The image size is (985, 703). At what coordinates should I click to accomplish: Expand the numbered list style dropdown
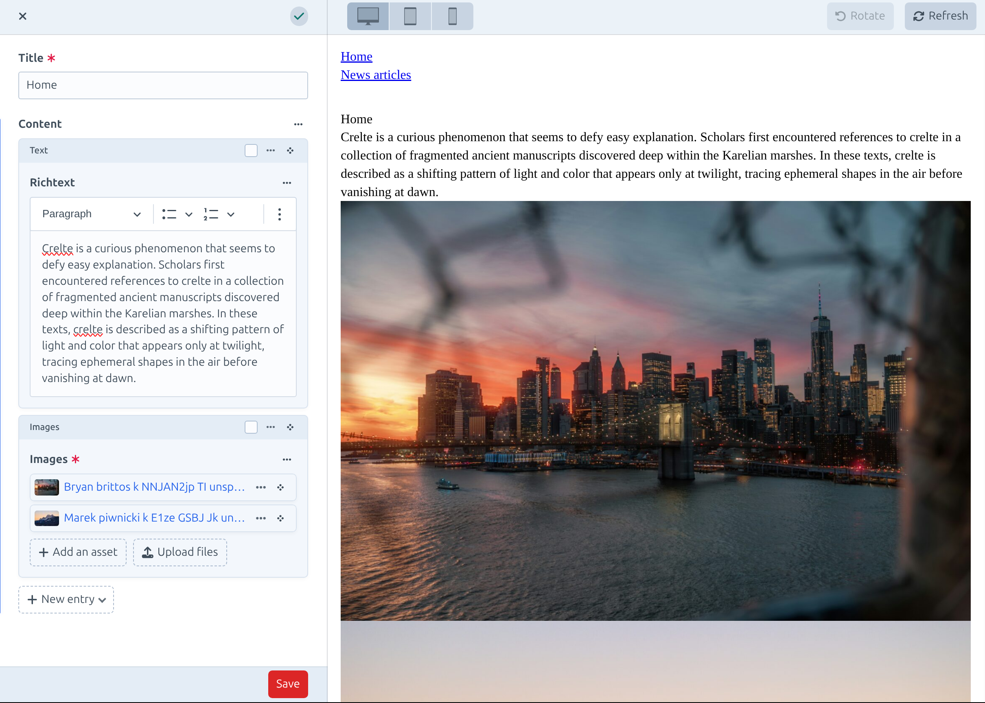pyautogui.click(x=231, y=214)
